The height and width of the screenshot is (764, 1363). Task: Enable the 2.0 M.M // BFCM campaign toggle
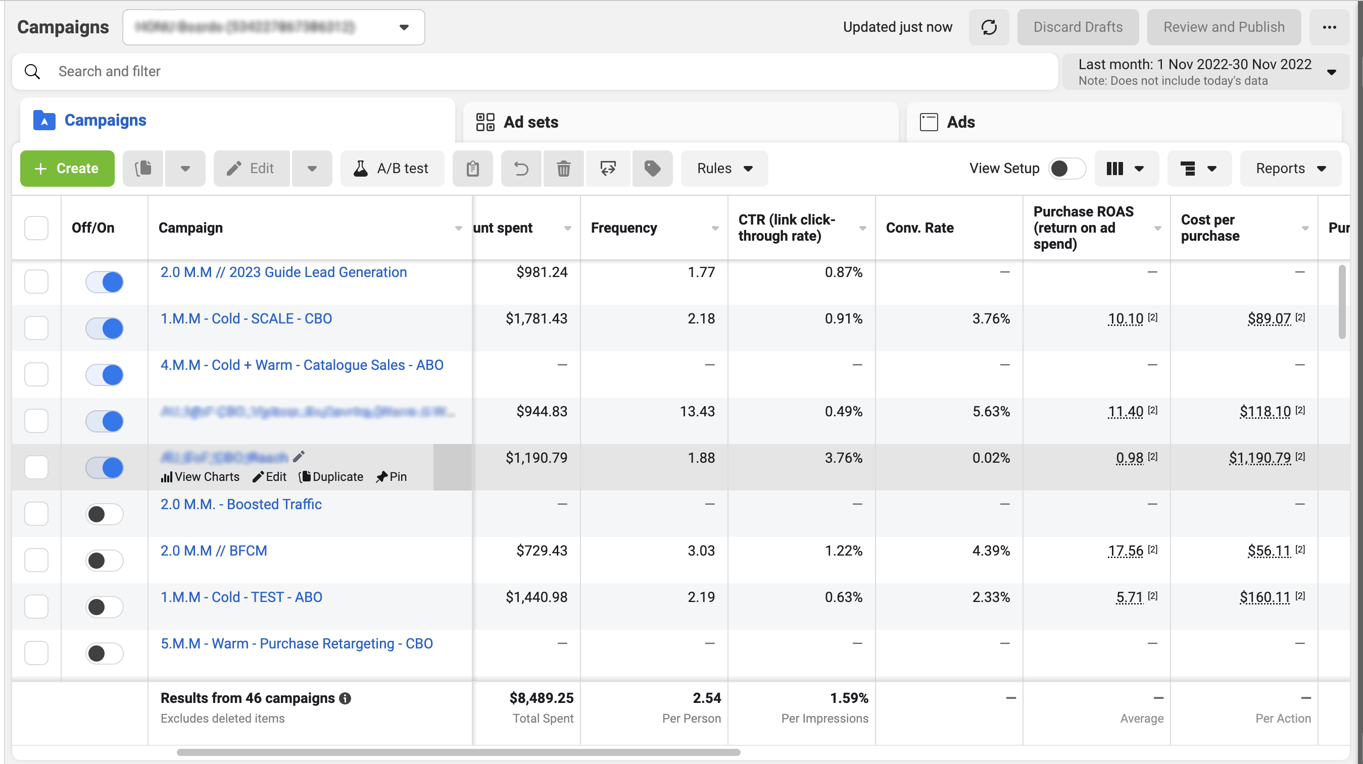[104, 560]
